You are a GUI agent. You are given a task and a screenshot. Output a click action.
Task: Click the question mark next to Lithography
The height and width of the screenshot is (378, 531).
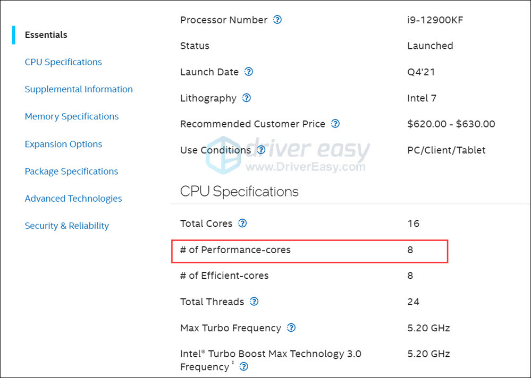coord(246,98)
